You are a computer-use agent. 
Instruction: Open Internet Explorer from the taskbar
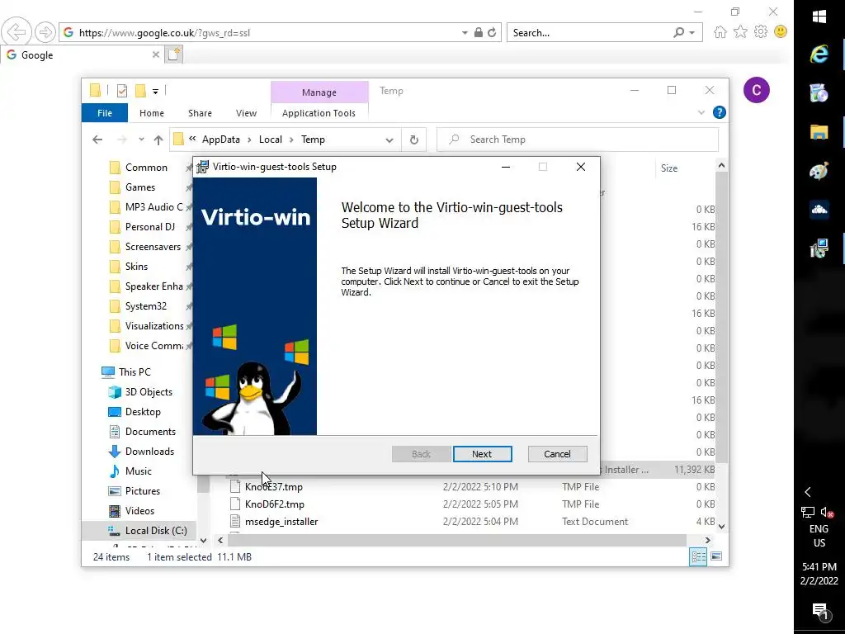[819, 54]
